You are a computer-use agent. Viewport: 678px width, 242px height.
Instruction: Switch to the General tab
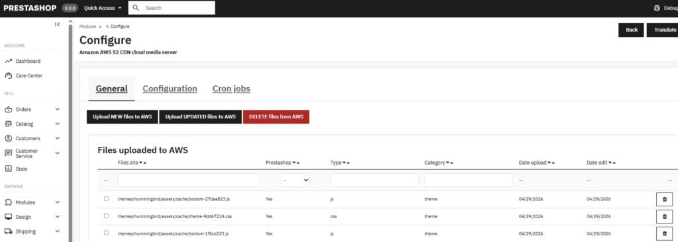pos(111,89)
